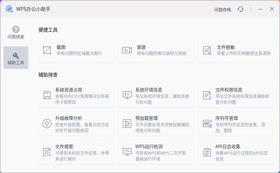Open the 序列号管理 title
Image resolution: width=280 pixels, height=173 pixels.
point(226,118)
